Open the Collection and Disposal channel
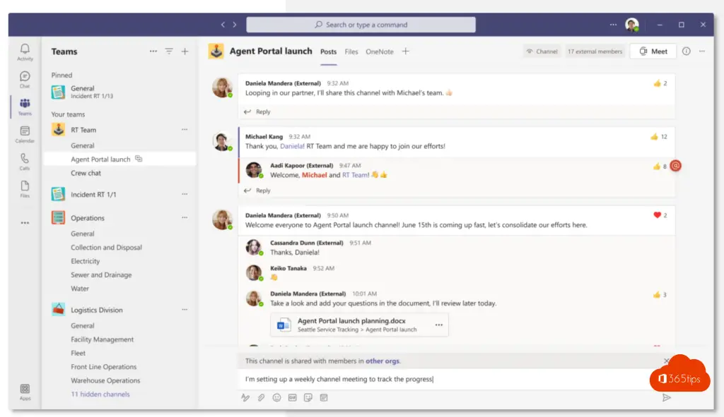 point(106,248)
